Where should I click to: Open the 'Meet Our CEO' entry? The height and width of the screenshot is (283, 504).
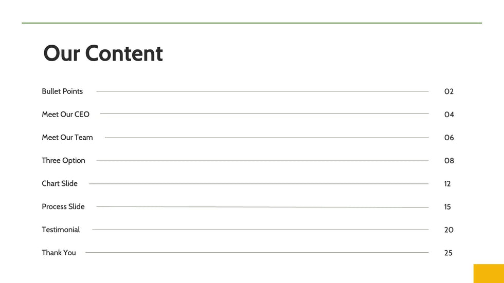click(65, 115)
